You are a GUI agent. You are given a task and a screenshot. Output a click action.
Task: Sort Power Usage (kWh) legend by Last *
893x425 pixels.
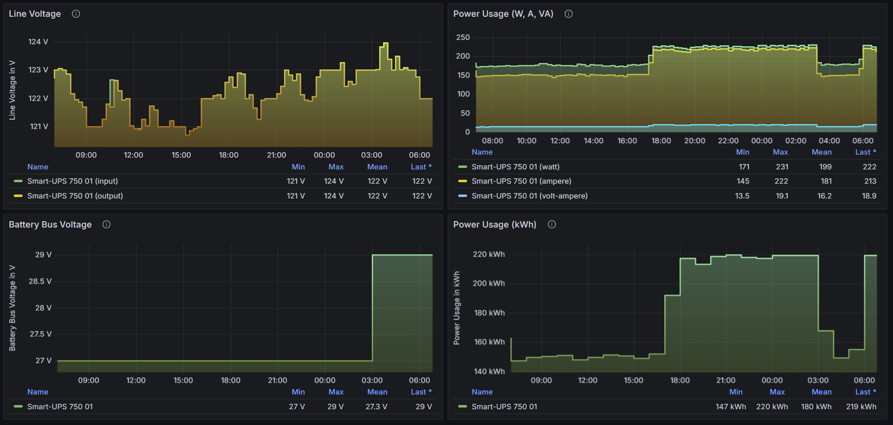point(865,392)
